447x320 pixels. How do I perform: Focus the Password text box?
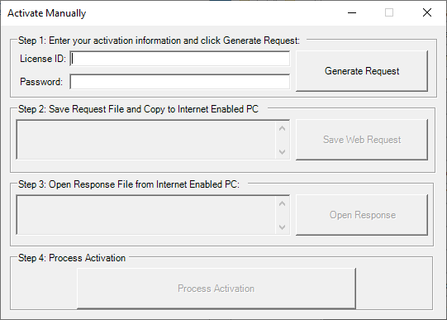[x=180, y=82]
